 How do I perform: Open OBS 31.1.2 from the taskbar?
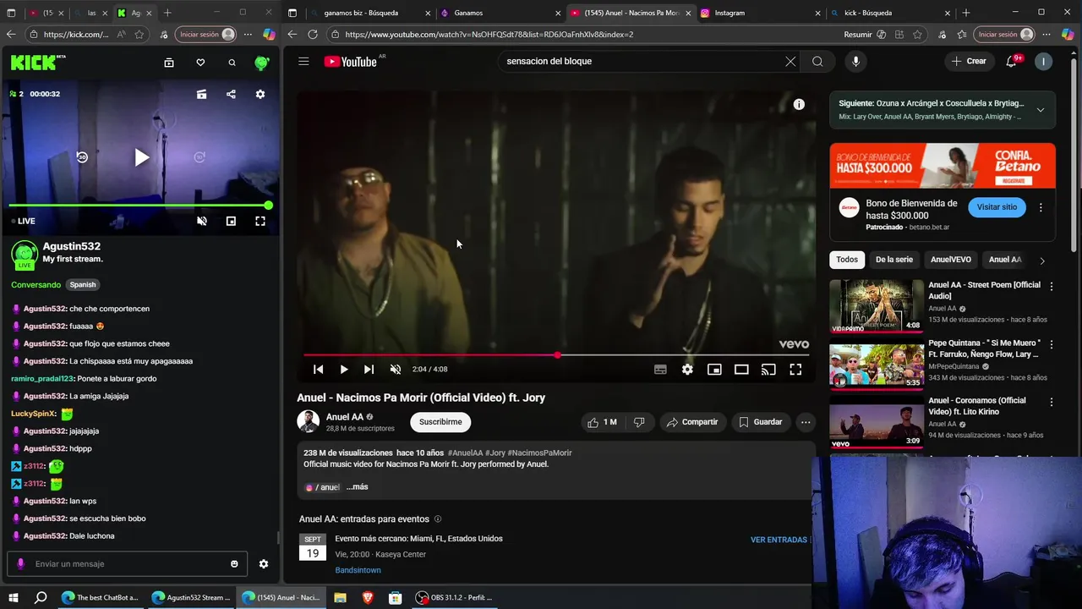point(454,597)
